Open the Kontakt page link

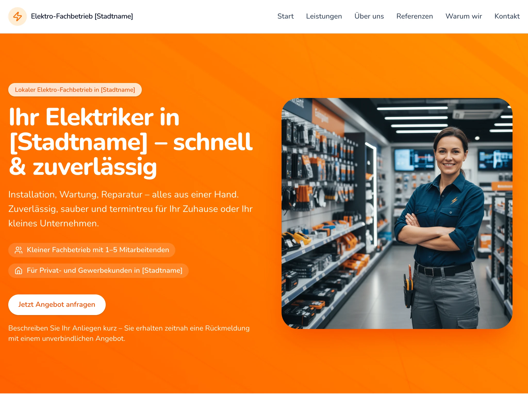click(507, 16)
